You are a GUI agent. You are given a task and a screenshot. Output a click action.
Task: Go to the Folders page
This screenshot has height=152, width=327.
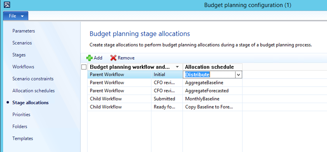click(20, 127)
